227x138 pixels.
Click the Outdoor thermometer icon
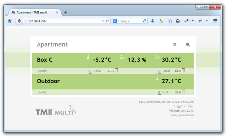pos(157,78)
